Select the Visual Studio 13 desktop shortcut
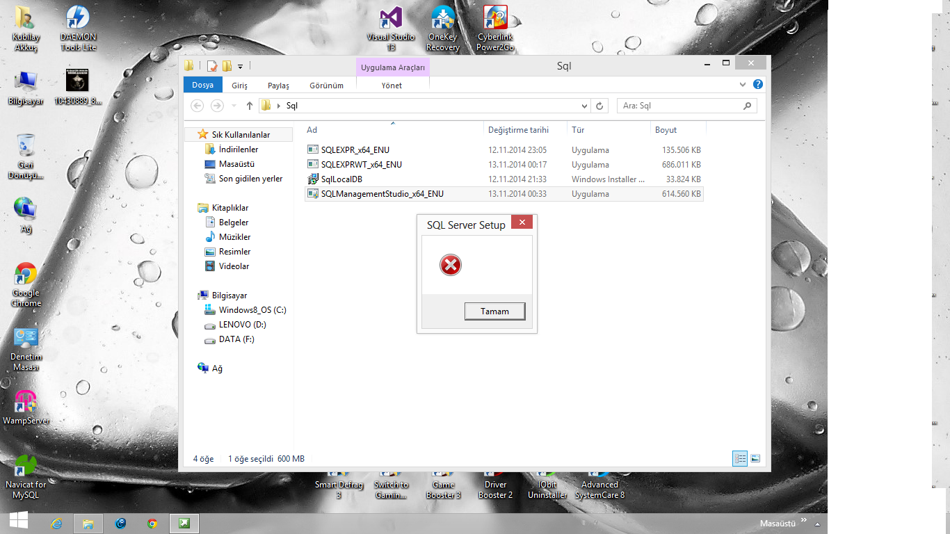 click(x=391, y=29)
